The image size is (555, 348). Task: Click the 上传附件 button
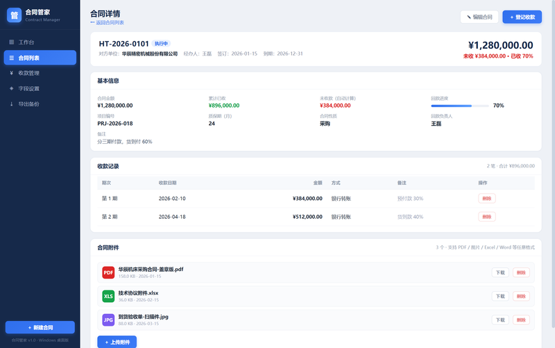point(117,342)
